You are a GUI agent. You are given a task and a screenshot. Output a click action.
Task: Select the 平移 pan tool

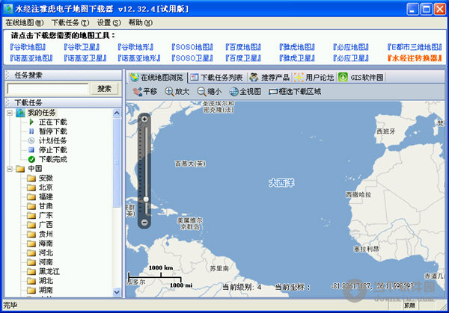[145, 91]
